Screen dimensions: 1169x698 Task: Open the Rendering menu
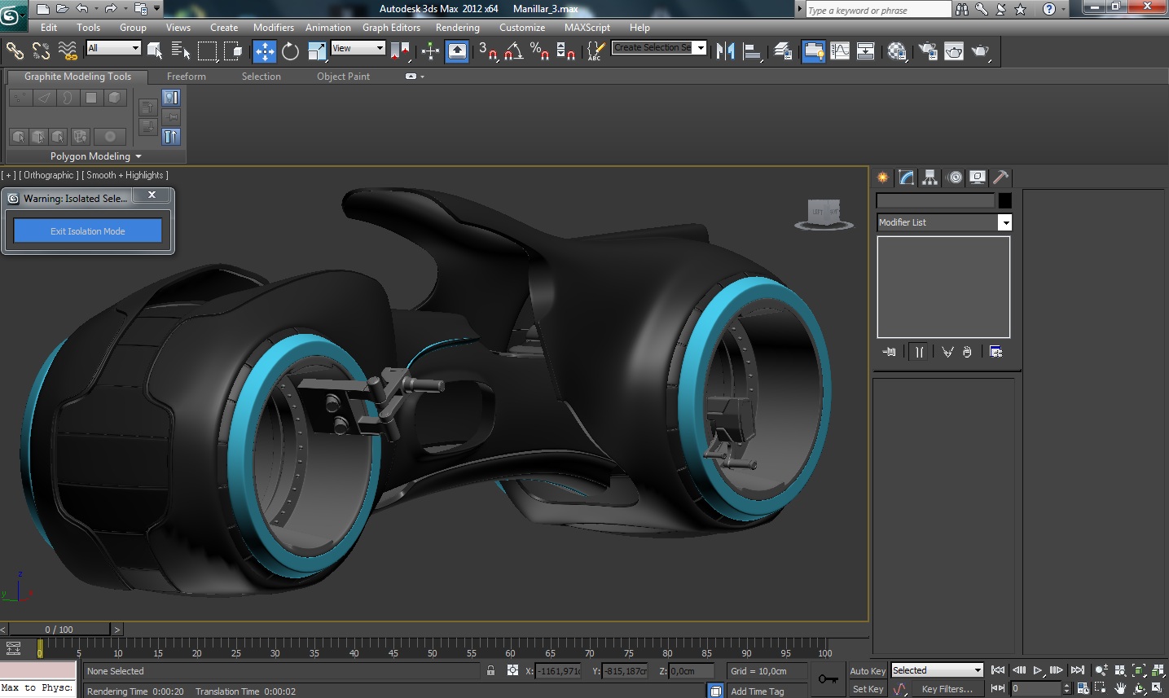[457, 28]
